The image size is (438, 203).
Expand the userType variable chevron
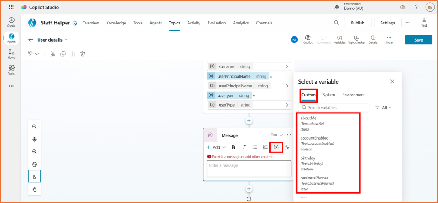click(287, 105)
